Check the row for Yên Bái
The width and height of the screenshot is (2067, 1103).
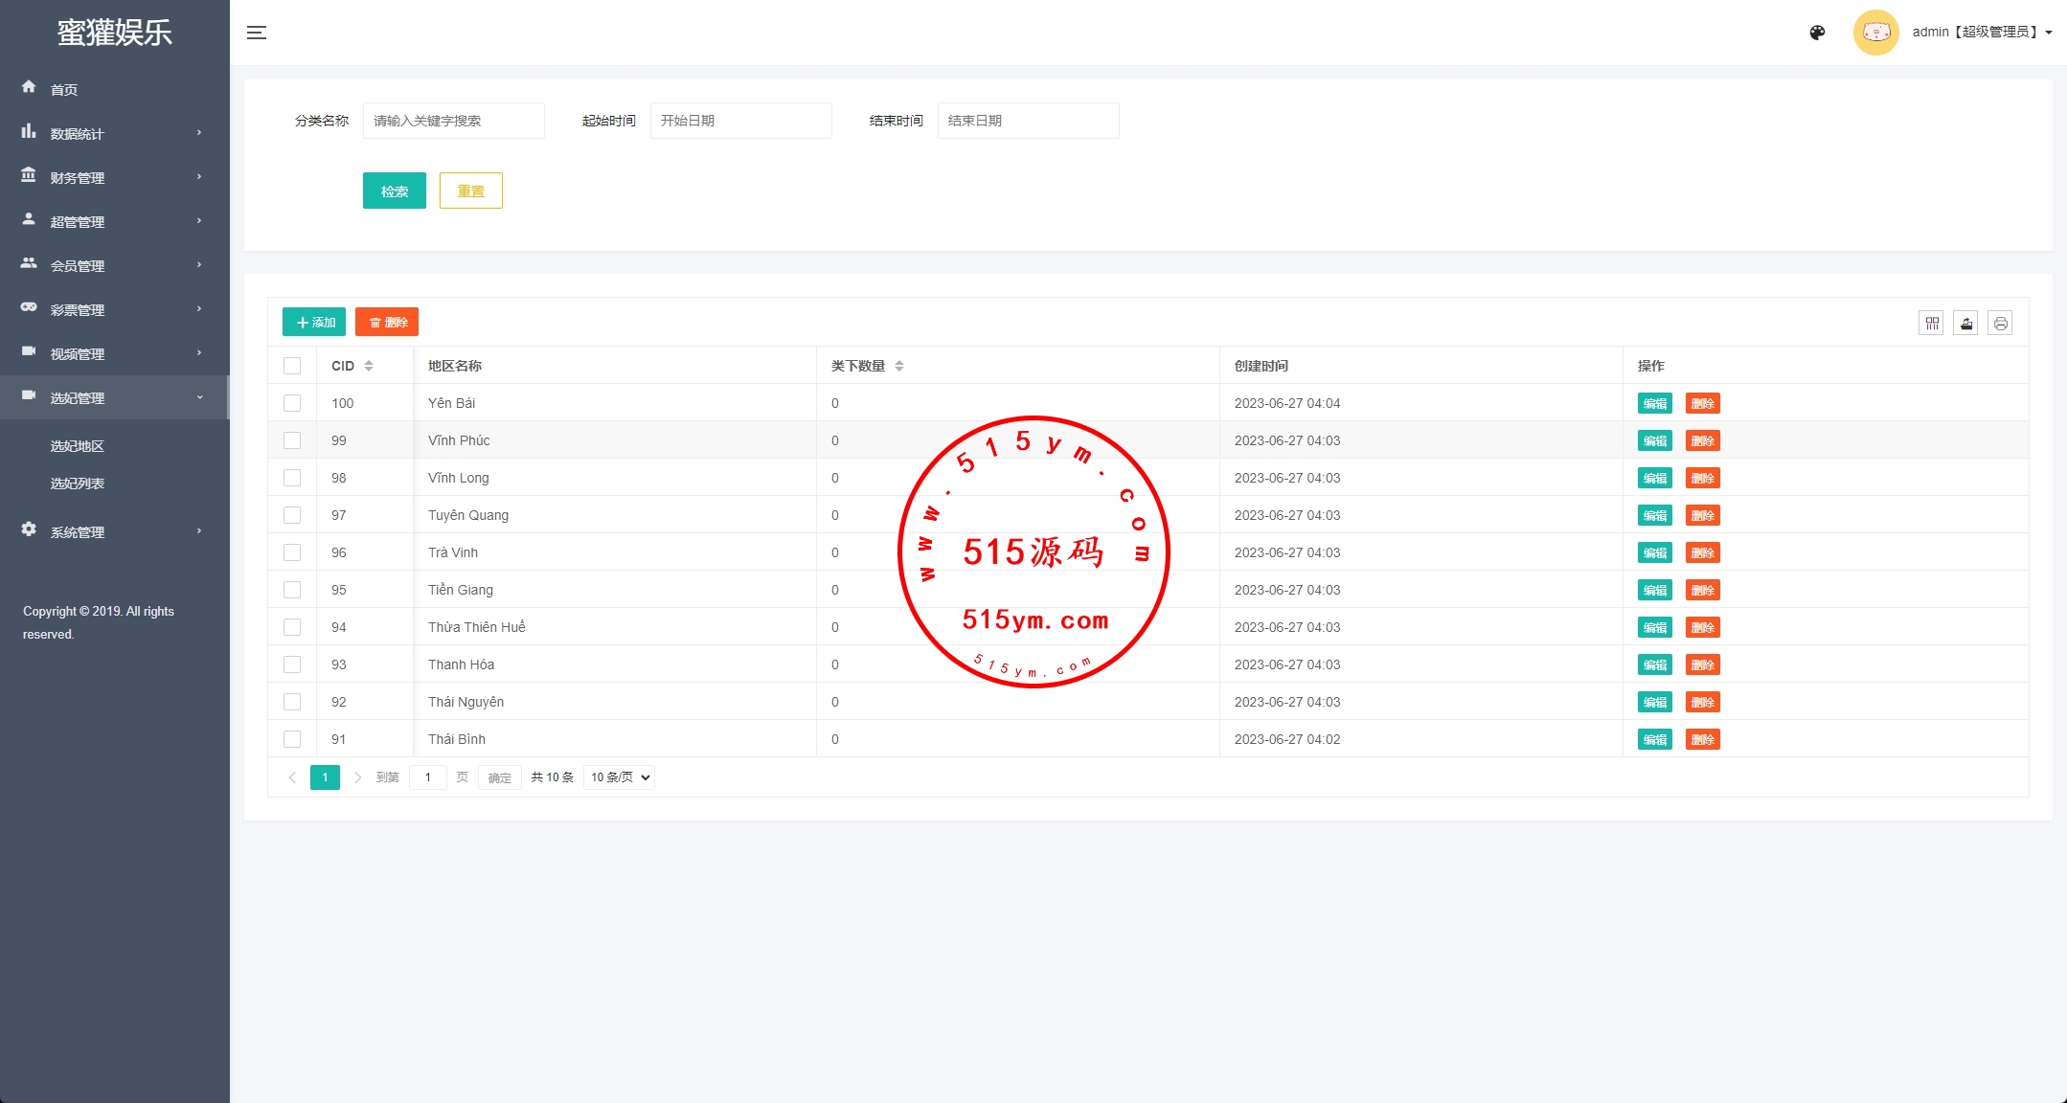click(x=292, y=403)
